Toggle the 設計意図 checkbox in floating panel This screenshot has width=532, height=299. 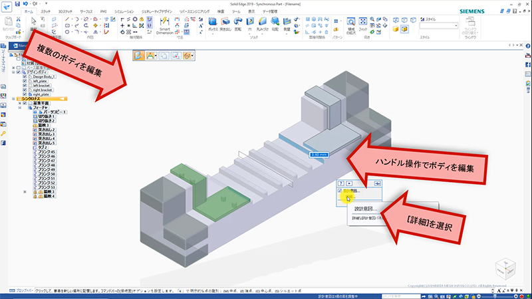point(340,191)
